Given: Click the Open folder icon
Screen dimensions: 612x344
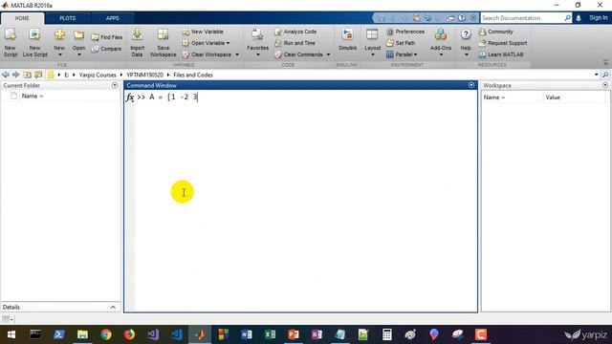Looking at the screenshot, I should 78,36.
